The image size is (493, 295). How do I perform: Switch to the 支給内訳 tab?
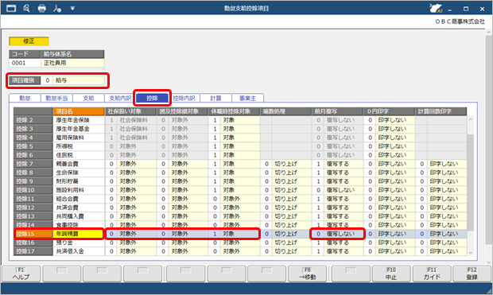pos(120,98)
